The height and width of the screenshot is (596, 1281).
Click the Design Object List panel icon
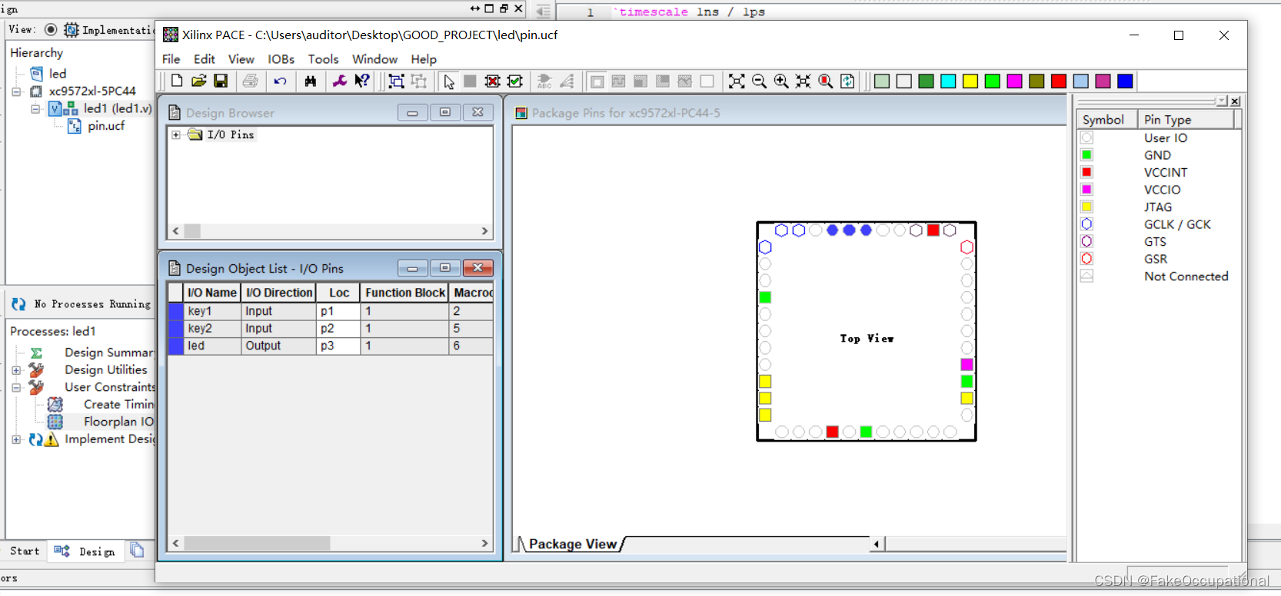point(175,268)
